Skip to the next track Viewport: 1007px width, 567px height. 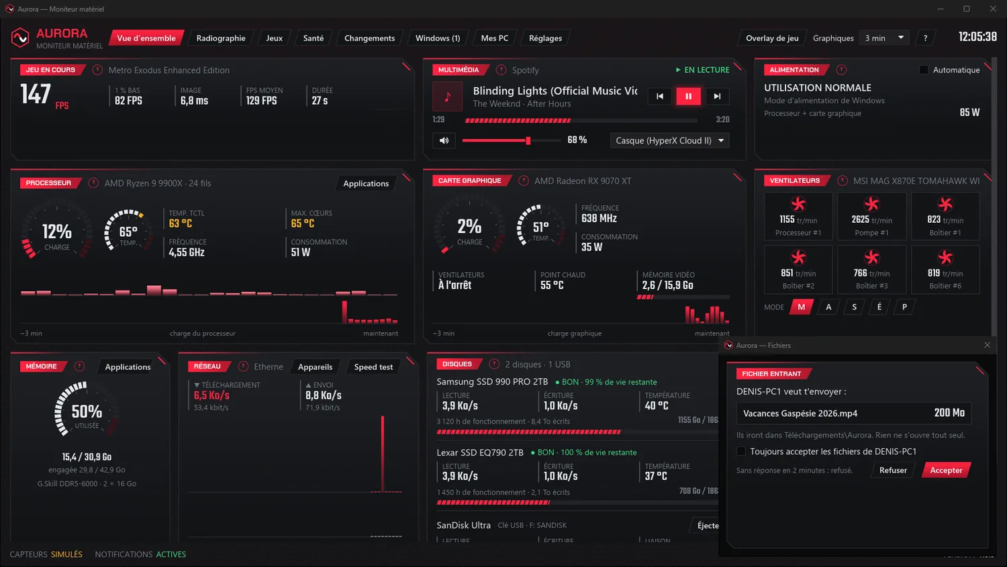point(717,96)
